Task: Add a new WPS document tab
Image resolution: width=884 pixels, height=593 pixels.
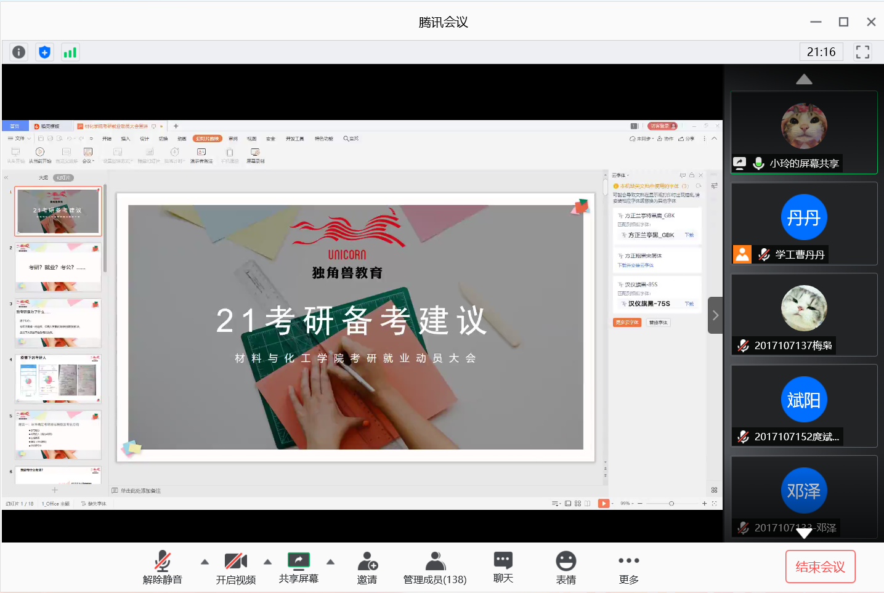Action: point(176,126)
